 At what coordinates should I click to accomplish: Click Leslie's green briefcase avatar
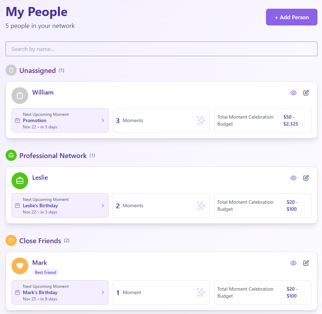click(x=20, y=181)
